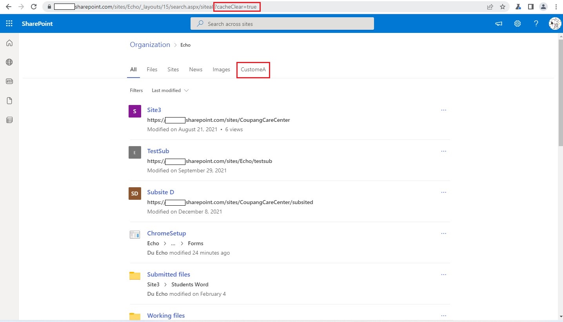
Task: Send feedback via the megaphone icon
Action: tap(498, 24)
